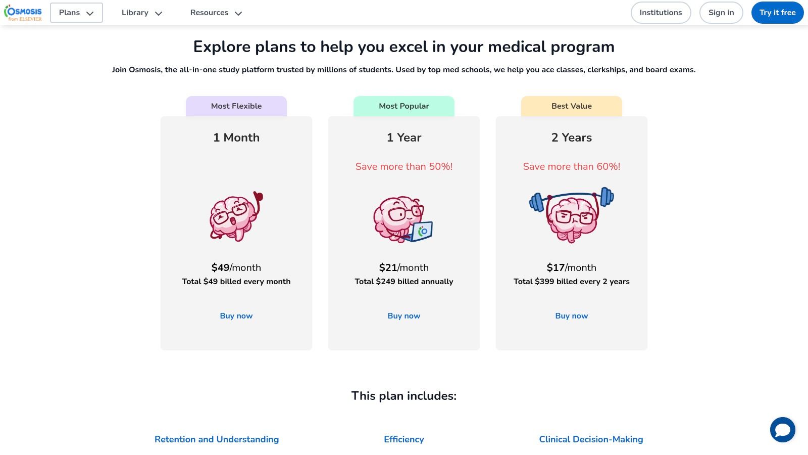808x455 pixels.
Task: Buy now the 2 Years plan
Action: (x=572, y=316)
